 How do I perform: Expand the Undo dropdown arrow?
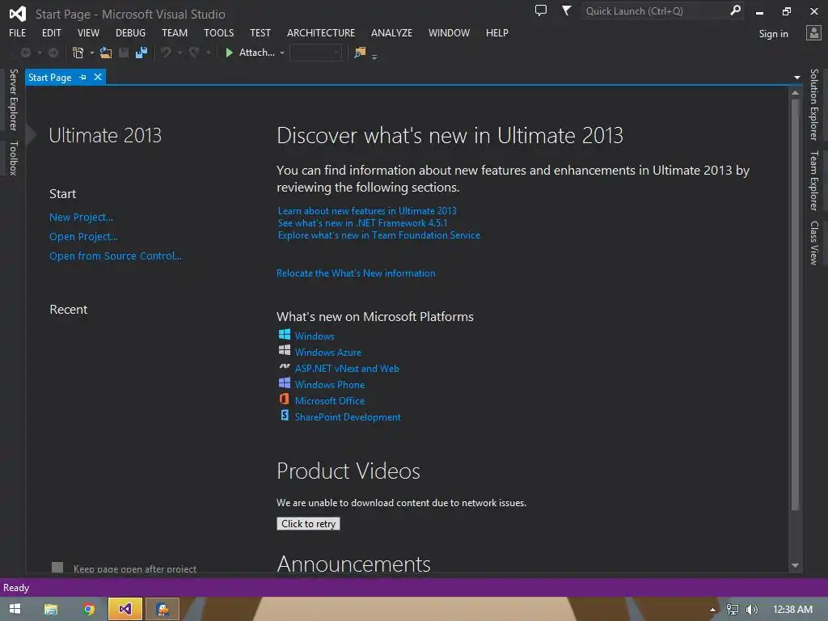(180, 53)
